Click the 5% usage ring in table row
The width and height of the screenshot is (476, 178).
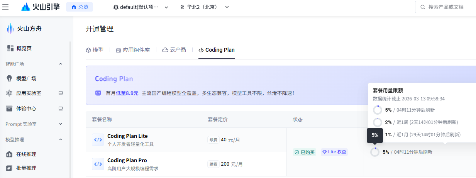click(x=375, y=152)
